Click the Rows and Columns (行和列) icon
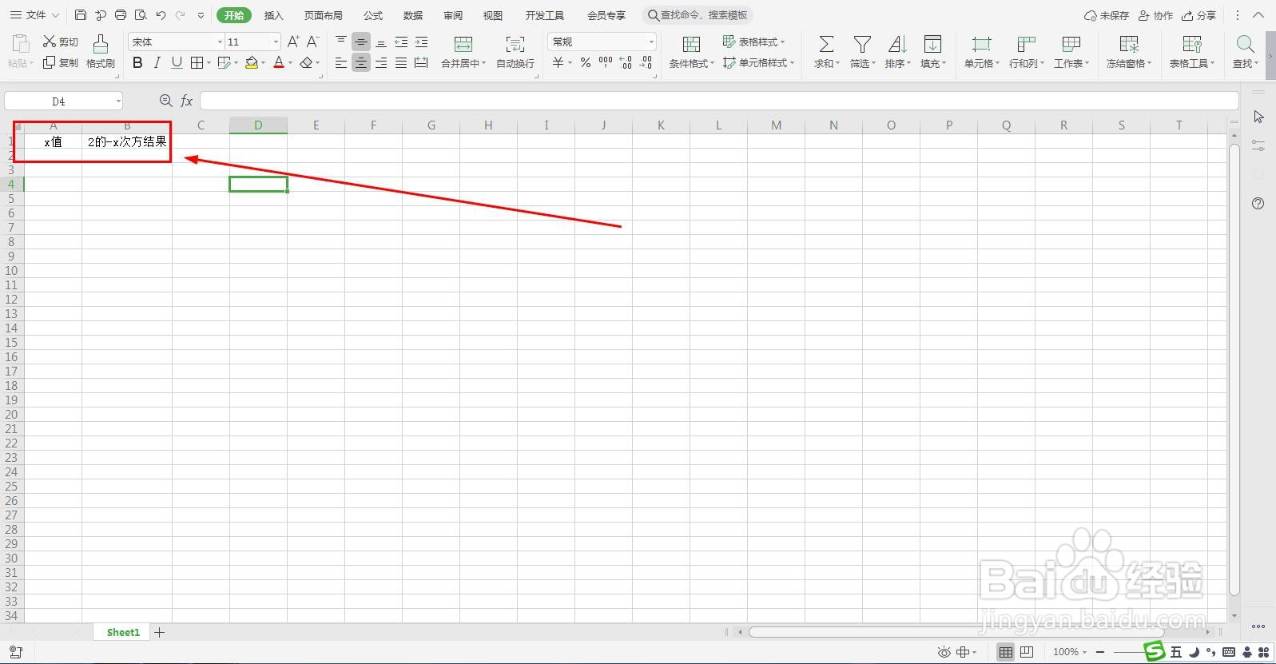Viewport: 1276px width, 664px height. click(1026, 44)
